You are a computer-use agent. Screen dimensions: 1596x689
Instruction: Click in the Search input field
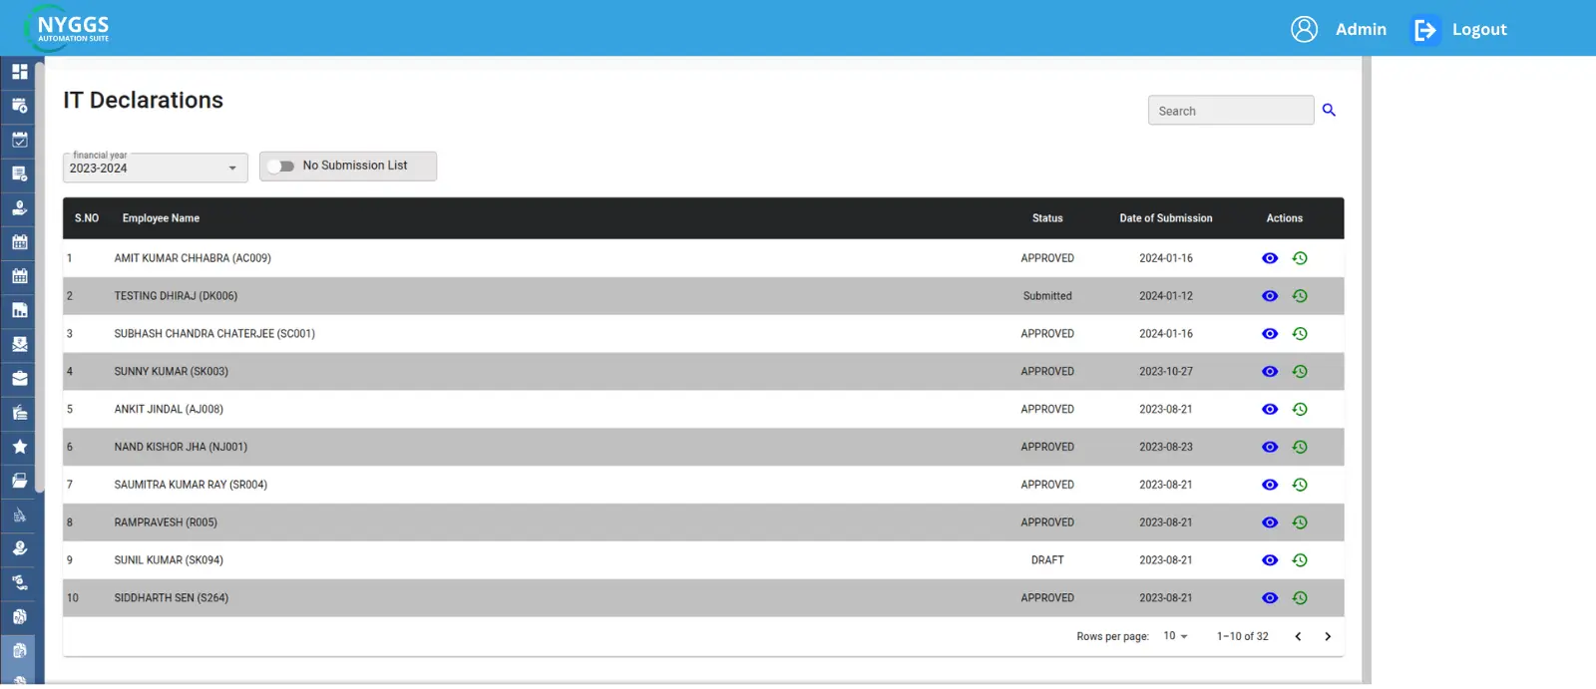click(1230, 111)
